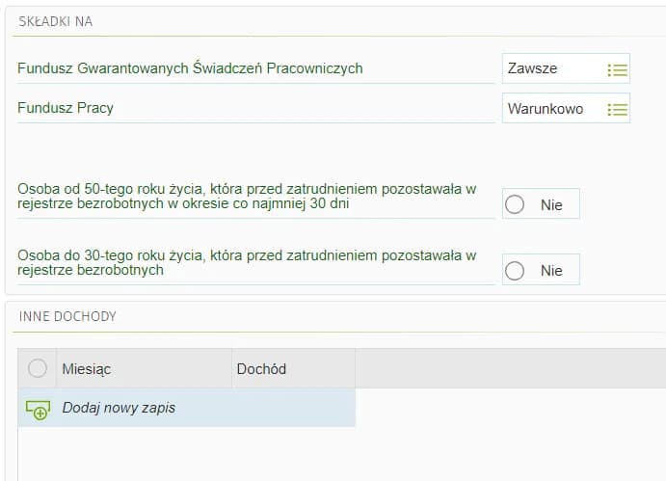Click empty header area right of Dochód
Viewport: 666px width, 481px height.
[509, 369]
